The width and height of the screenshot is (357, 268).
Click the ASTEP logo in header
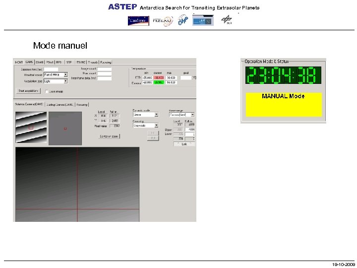tap(122, 7)
